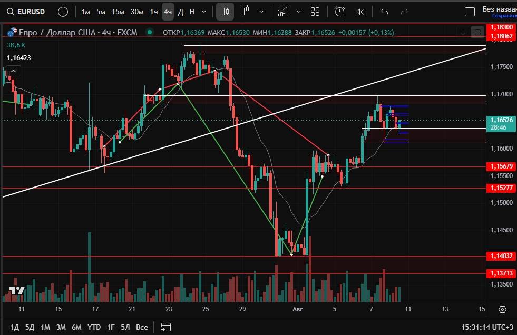Screen dimensions: 517x335
Task: Select the candlestick chart type icon
Action: coord(226,12)
